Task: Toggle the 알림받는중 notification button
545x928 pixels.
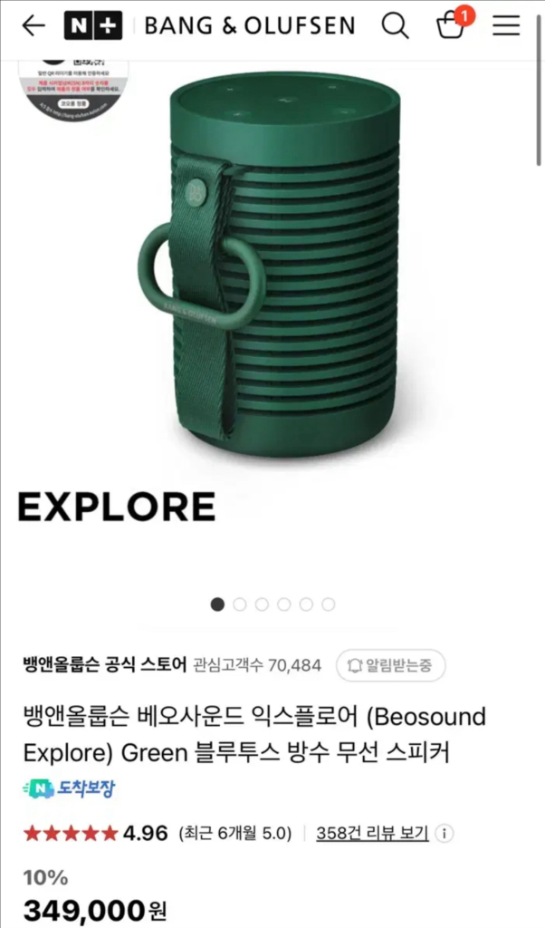Action: (x=391, y=665)
